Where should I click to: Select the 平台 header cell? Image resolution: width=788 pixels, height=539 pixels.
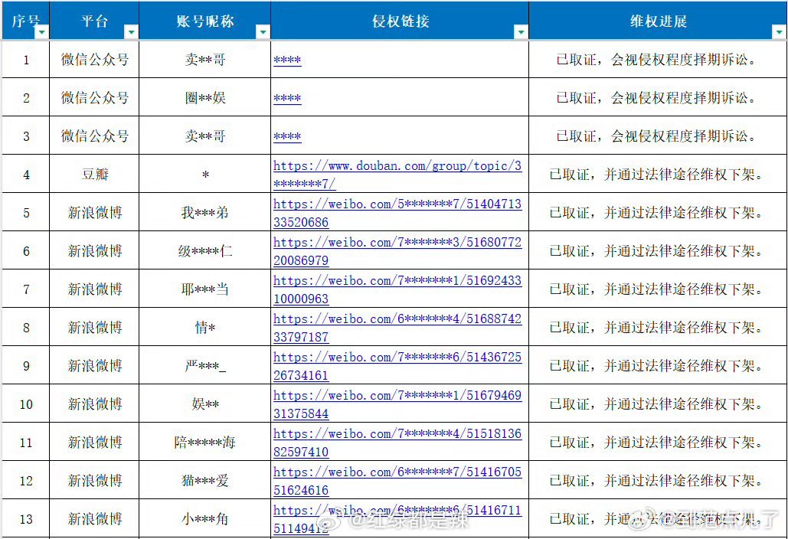point(94,21)
